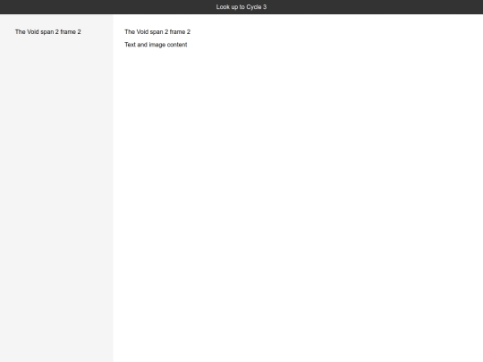Select 'The Void span 2 frame 2' in sidebar
The height and width of the screenshot is (362, 483).
(x=48, y=31)
